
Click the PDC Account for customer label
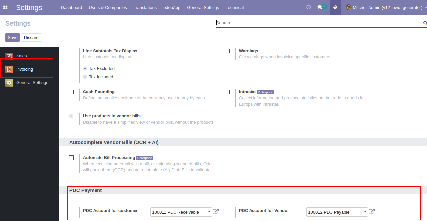point(110,211)
